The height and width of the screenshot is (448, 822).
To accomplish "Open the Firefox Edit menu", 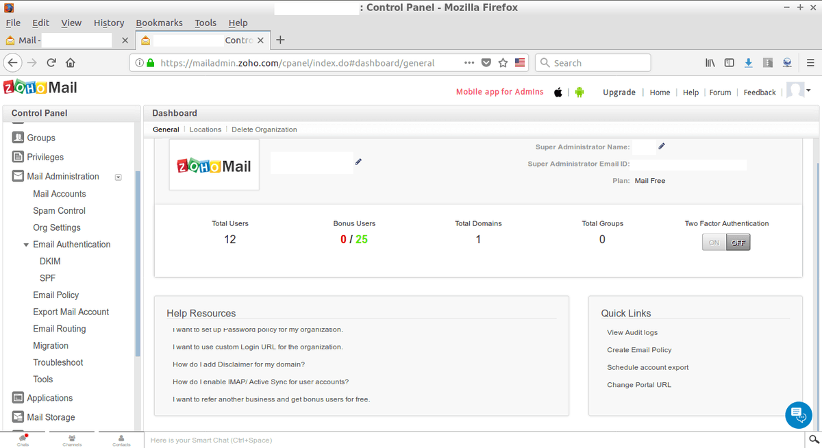I will coord(40,23).
